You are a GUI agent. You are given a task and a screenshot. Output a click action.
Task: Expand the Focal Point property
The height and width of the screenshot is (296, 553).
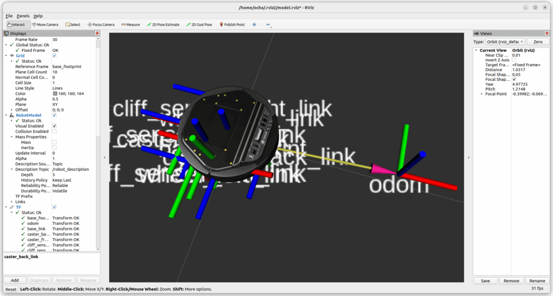482,94
